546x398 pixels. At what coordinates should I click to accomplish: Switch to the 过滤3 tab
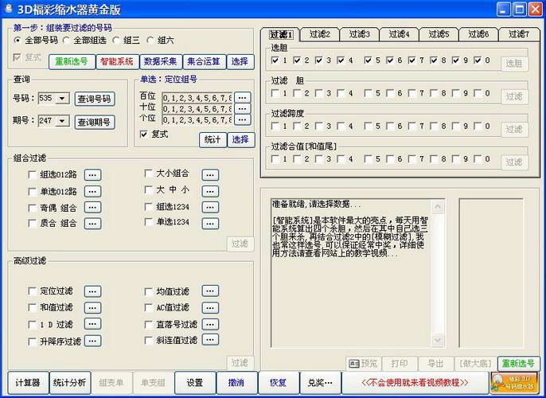pos(360,34)
